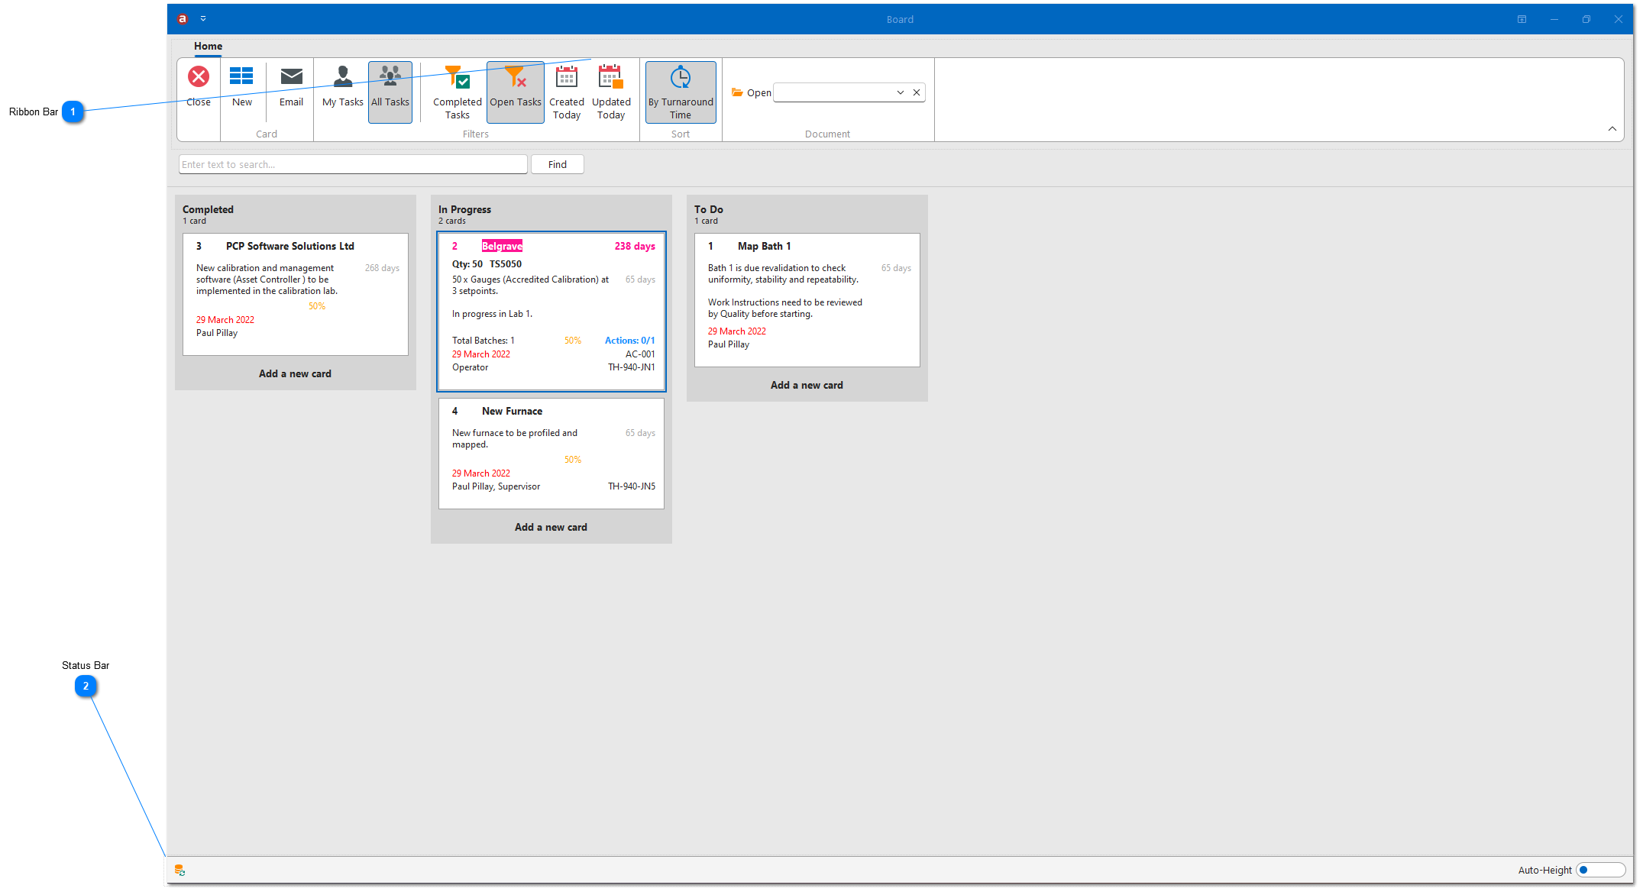The width and height of the screenshot is (1643, 895).
Task: Click Operator on the Belgrave card
Action: click(470, 367)
